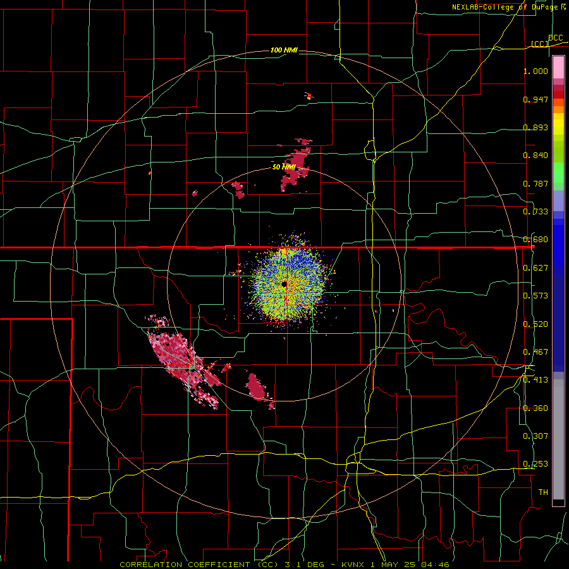
Task: Click the 04:46 timestamp in the bottom caption
Action: 436,565
